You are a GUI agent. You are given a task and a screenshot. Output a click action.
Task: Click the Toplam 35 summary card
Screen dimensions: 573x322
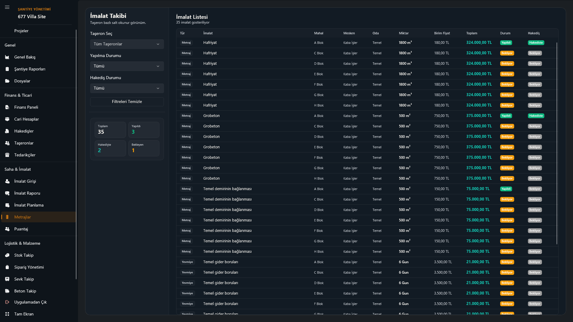pos(110,130)
